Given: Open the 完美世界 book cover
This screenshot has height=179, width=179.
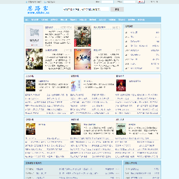Looking at the screenshot, I should point(83,59).
